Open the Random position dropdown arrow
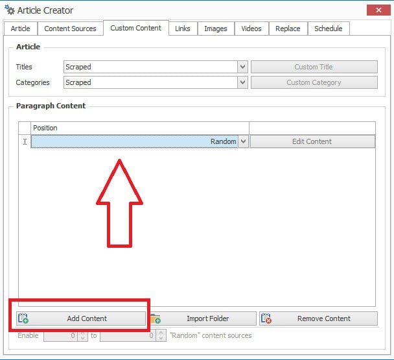394x360 pixels. [x=243, y=141]
